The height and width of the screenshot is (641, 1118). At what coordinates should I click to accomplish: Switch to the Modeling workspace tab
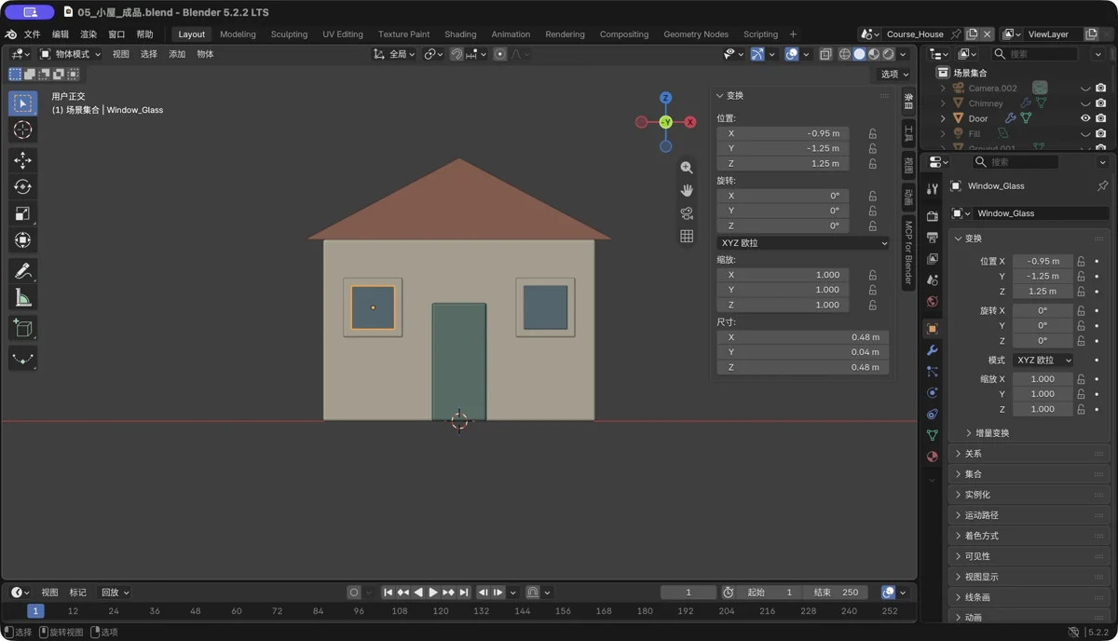pos(238,34)
